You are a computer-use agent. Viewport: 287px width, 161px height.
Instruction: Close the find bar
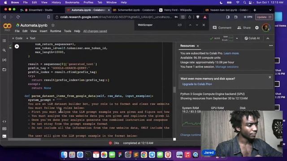(x=204, y=25)
